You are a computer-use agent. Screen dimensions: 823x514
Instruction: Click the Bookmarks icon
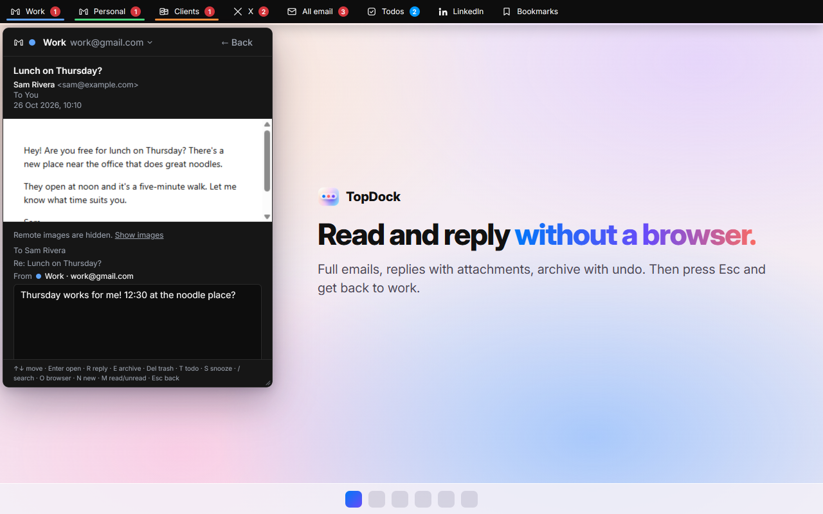507,12
